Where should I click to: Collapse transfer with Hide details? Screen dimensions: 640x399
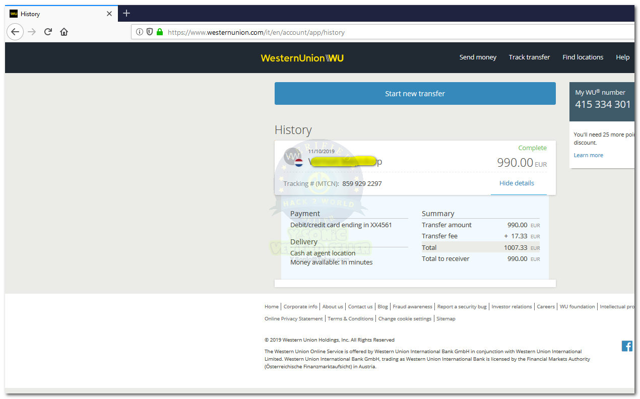coord(517,183)
